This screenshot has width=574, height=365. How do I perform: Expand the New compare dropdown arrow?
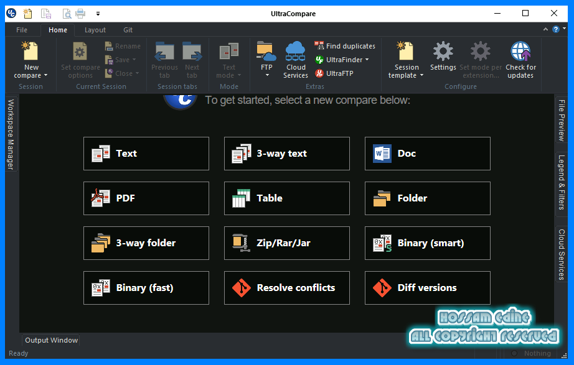click(x=46, y=75)
